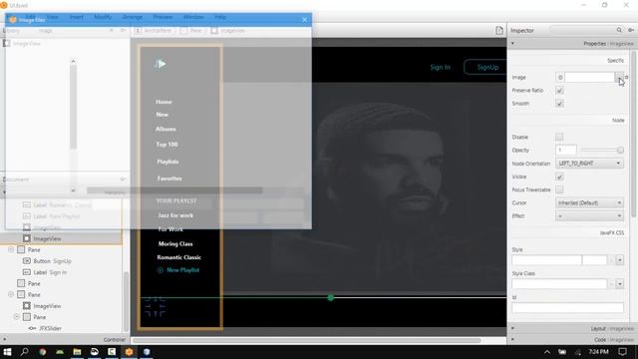Toggle the Focus Traversable checkbox

pos(559,189)
